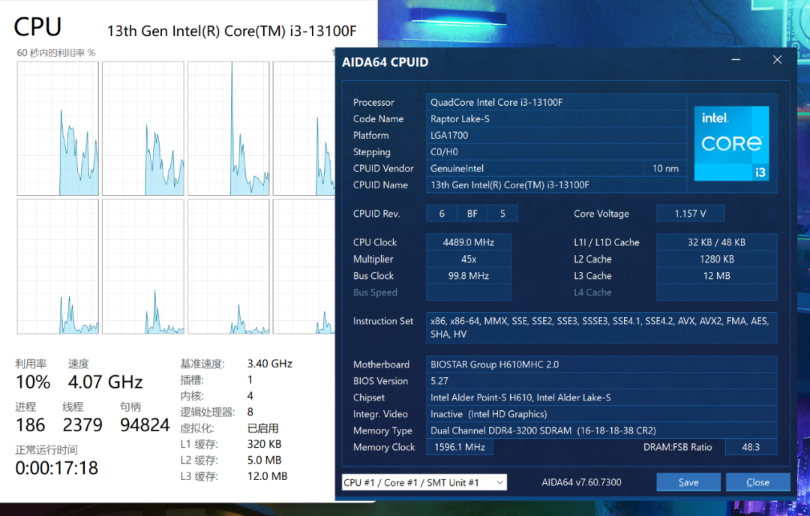Select CPU Clock value "4489.0 MHz"
This screenshot has width=810, height=516.
469,242
